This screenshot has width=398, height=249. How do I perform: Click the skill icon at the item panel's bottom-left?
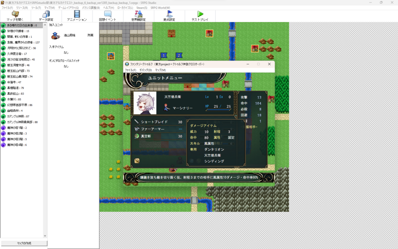137,161
